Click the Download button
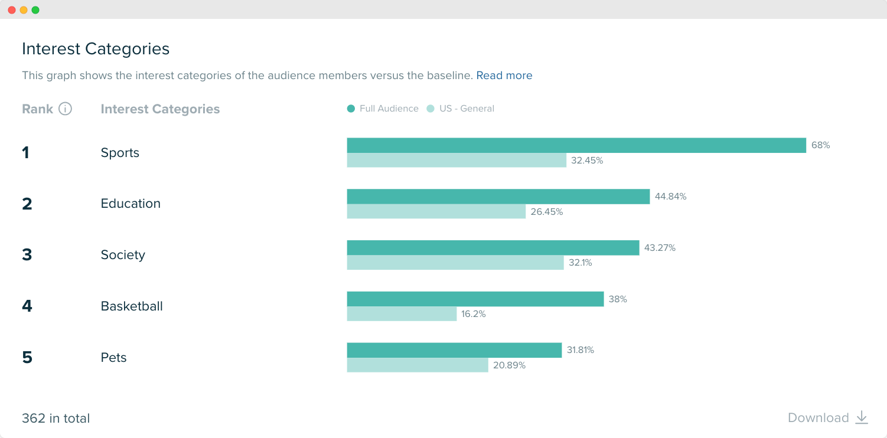This screenshot has height=438, width=887. click(x=819, y=417)
